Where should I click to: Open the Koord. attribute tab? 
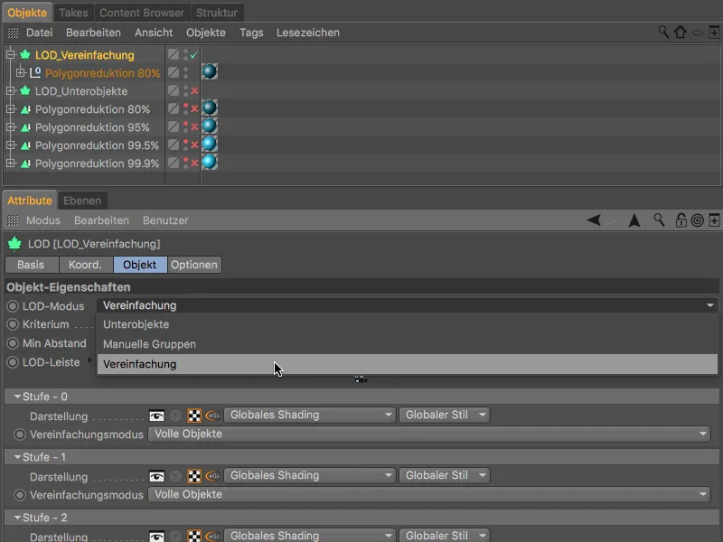[x=85, y=265]
